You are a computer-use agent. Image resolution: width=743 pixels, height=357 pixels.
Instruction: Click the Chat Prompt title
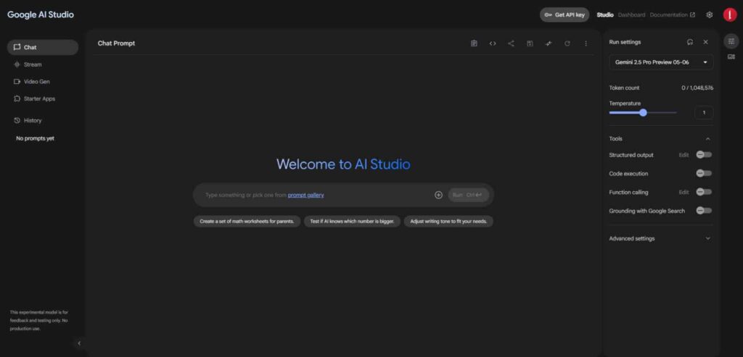pos(116,43)
